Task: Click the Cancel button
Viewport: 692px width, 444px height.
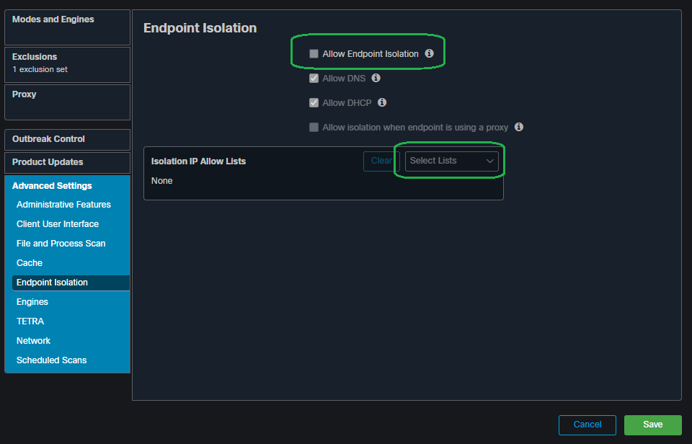Action: pyautogui.click(x=587, y=425)
